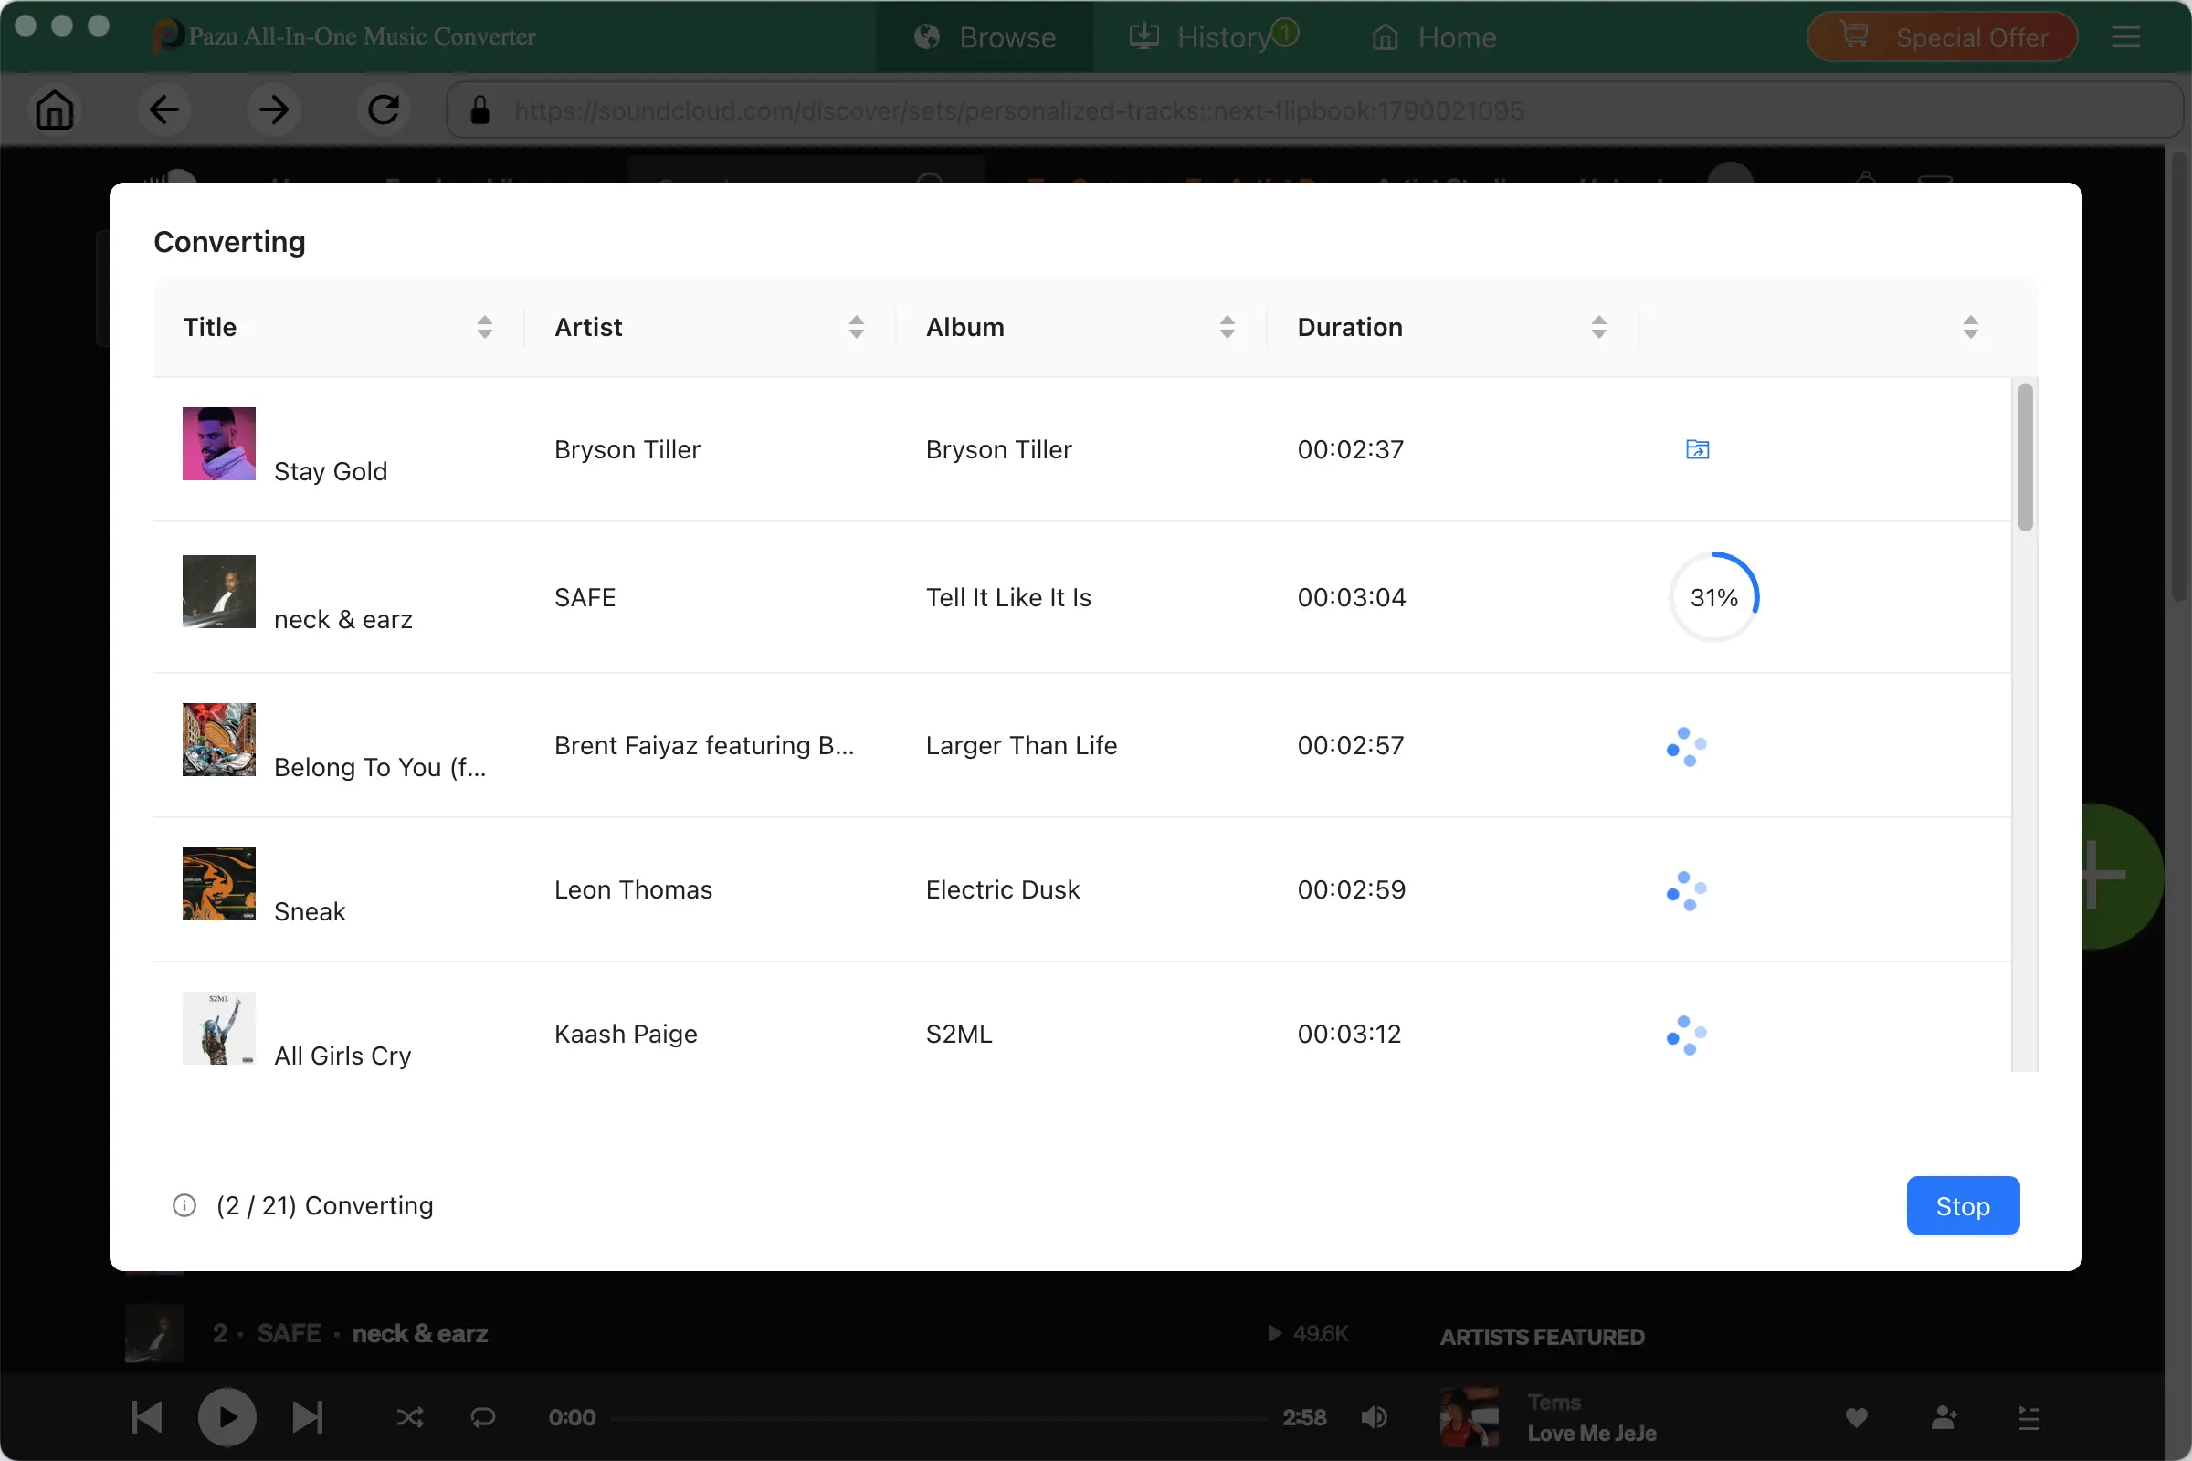Sort the table by Artist
Viewport: 2192px width, 1461px height.
857,327
